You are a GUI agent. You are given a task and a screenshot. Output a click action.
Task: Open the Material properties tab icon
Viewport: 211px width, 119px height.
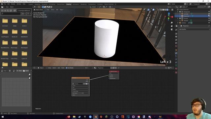click(176, 68)
